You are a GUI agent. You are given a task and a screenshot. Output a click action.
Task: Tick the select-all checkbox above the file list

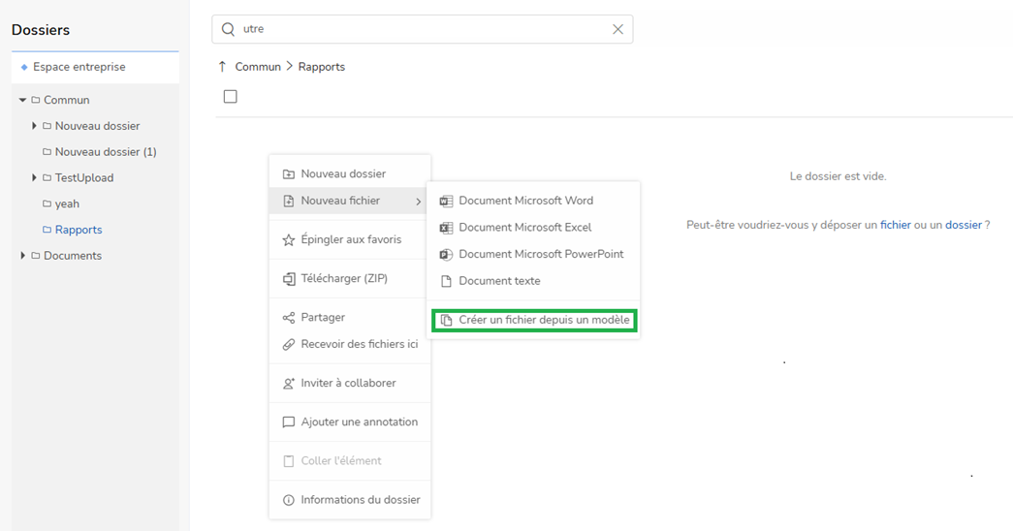(x=230, y=97)
